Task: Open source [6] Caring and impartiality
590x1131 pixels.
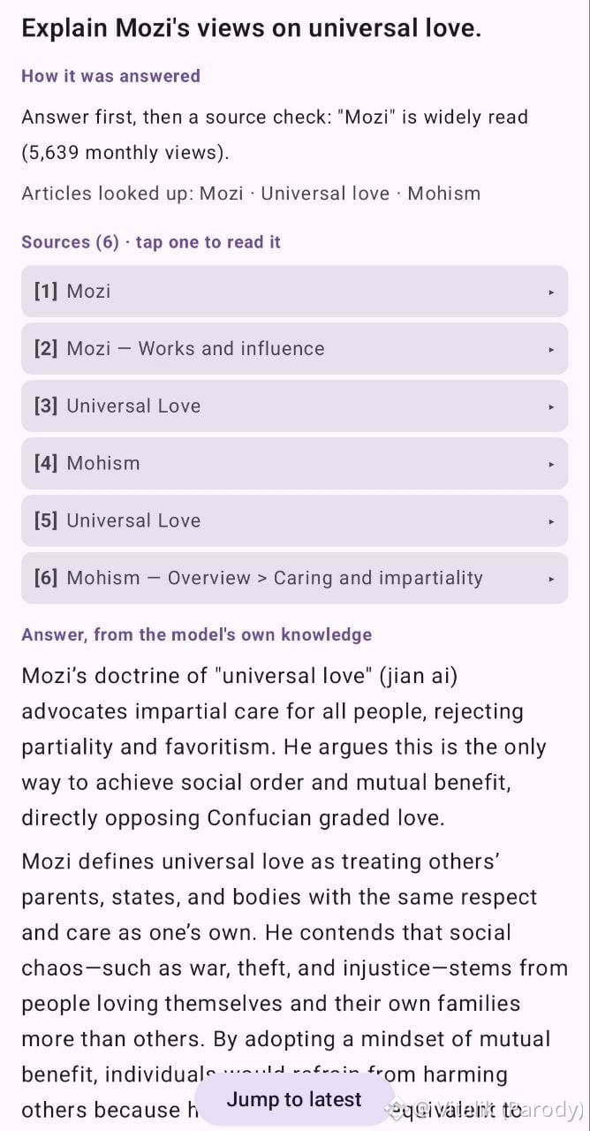Action: pos(294,579)
